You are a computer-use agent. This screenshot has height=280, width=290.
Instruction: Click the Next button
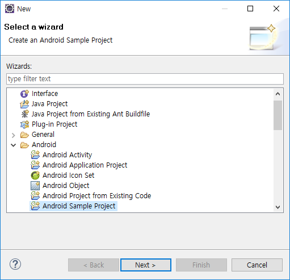click(x=146, y=265)
